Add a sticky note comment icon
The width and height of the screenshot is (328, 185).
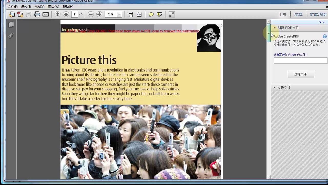click(151, 14)
